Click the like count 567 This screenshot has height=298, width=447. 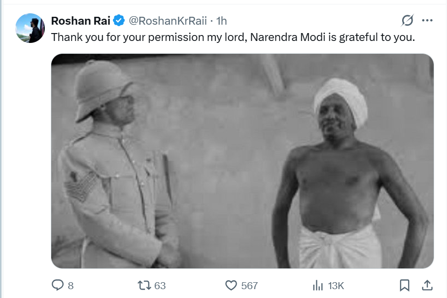tap(249, 286)
